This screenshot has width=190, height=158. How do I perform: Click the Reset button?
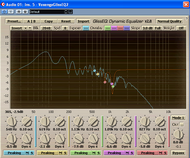[x=66, y=21]
